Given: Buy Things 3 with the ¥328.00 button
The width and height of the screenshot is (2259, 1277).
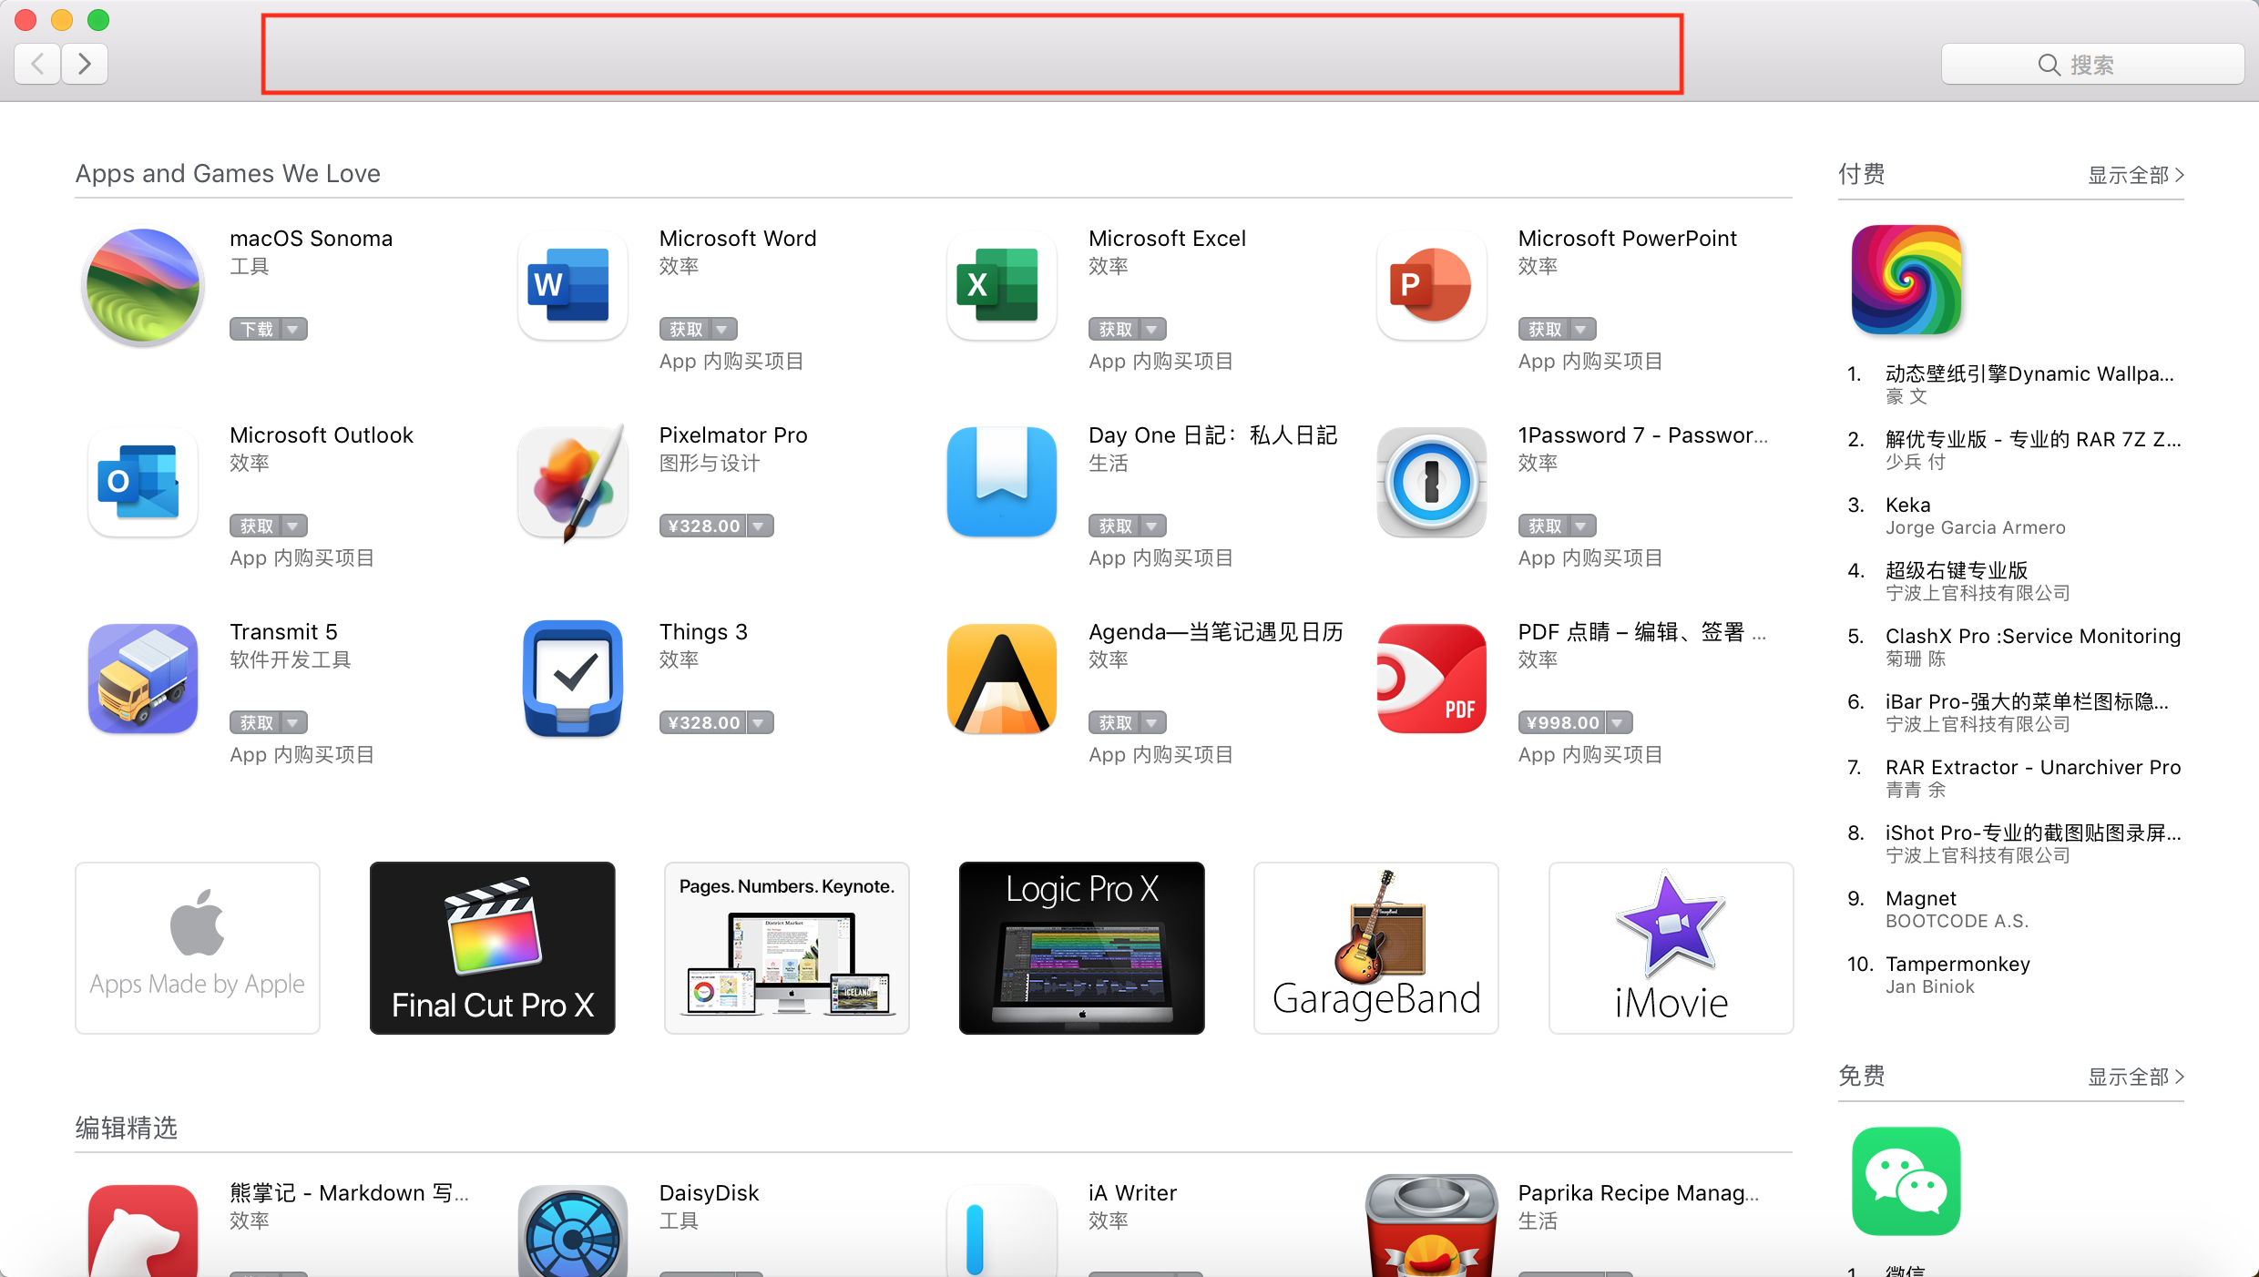Looking at the screenshot, I should [x=703, y=723].
